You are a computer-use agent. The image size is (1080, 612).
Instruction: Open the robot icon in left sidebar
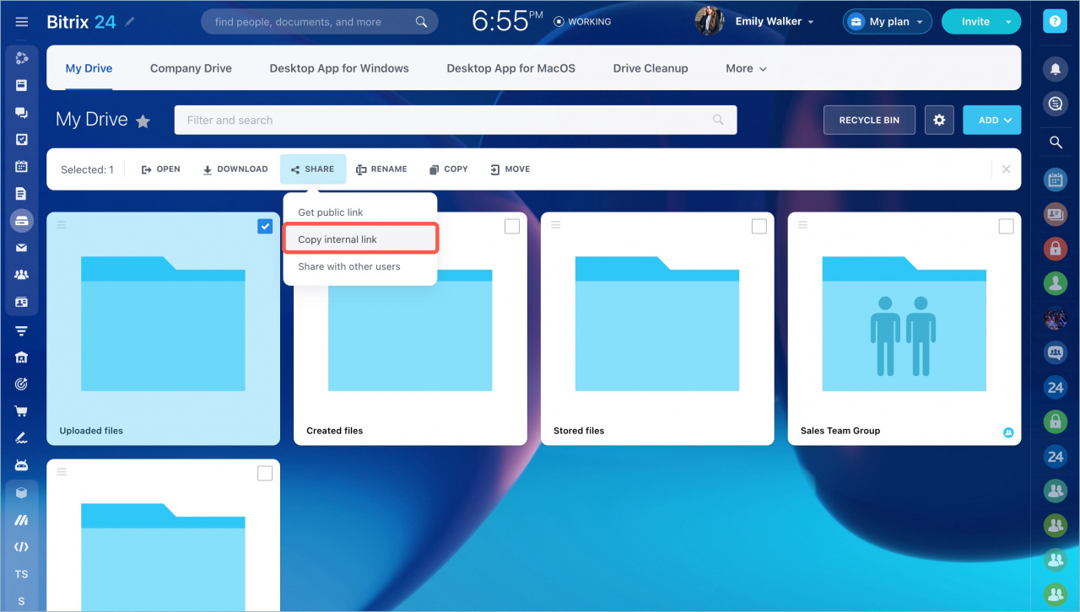[x=22, y=465]
